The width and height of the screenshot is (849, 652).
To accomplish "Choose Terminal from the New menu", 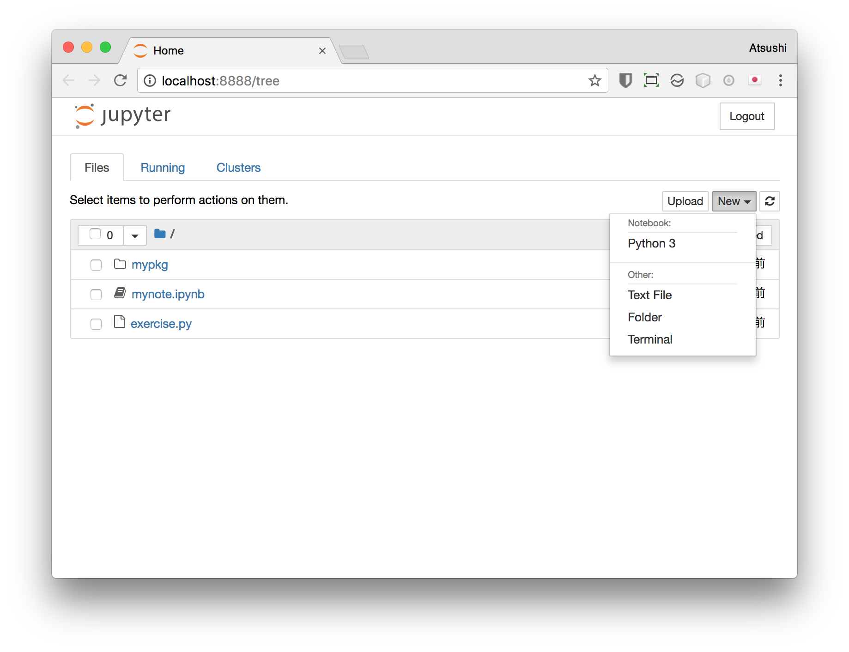I will pos(649,339).
